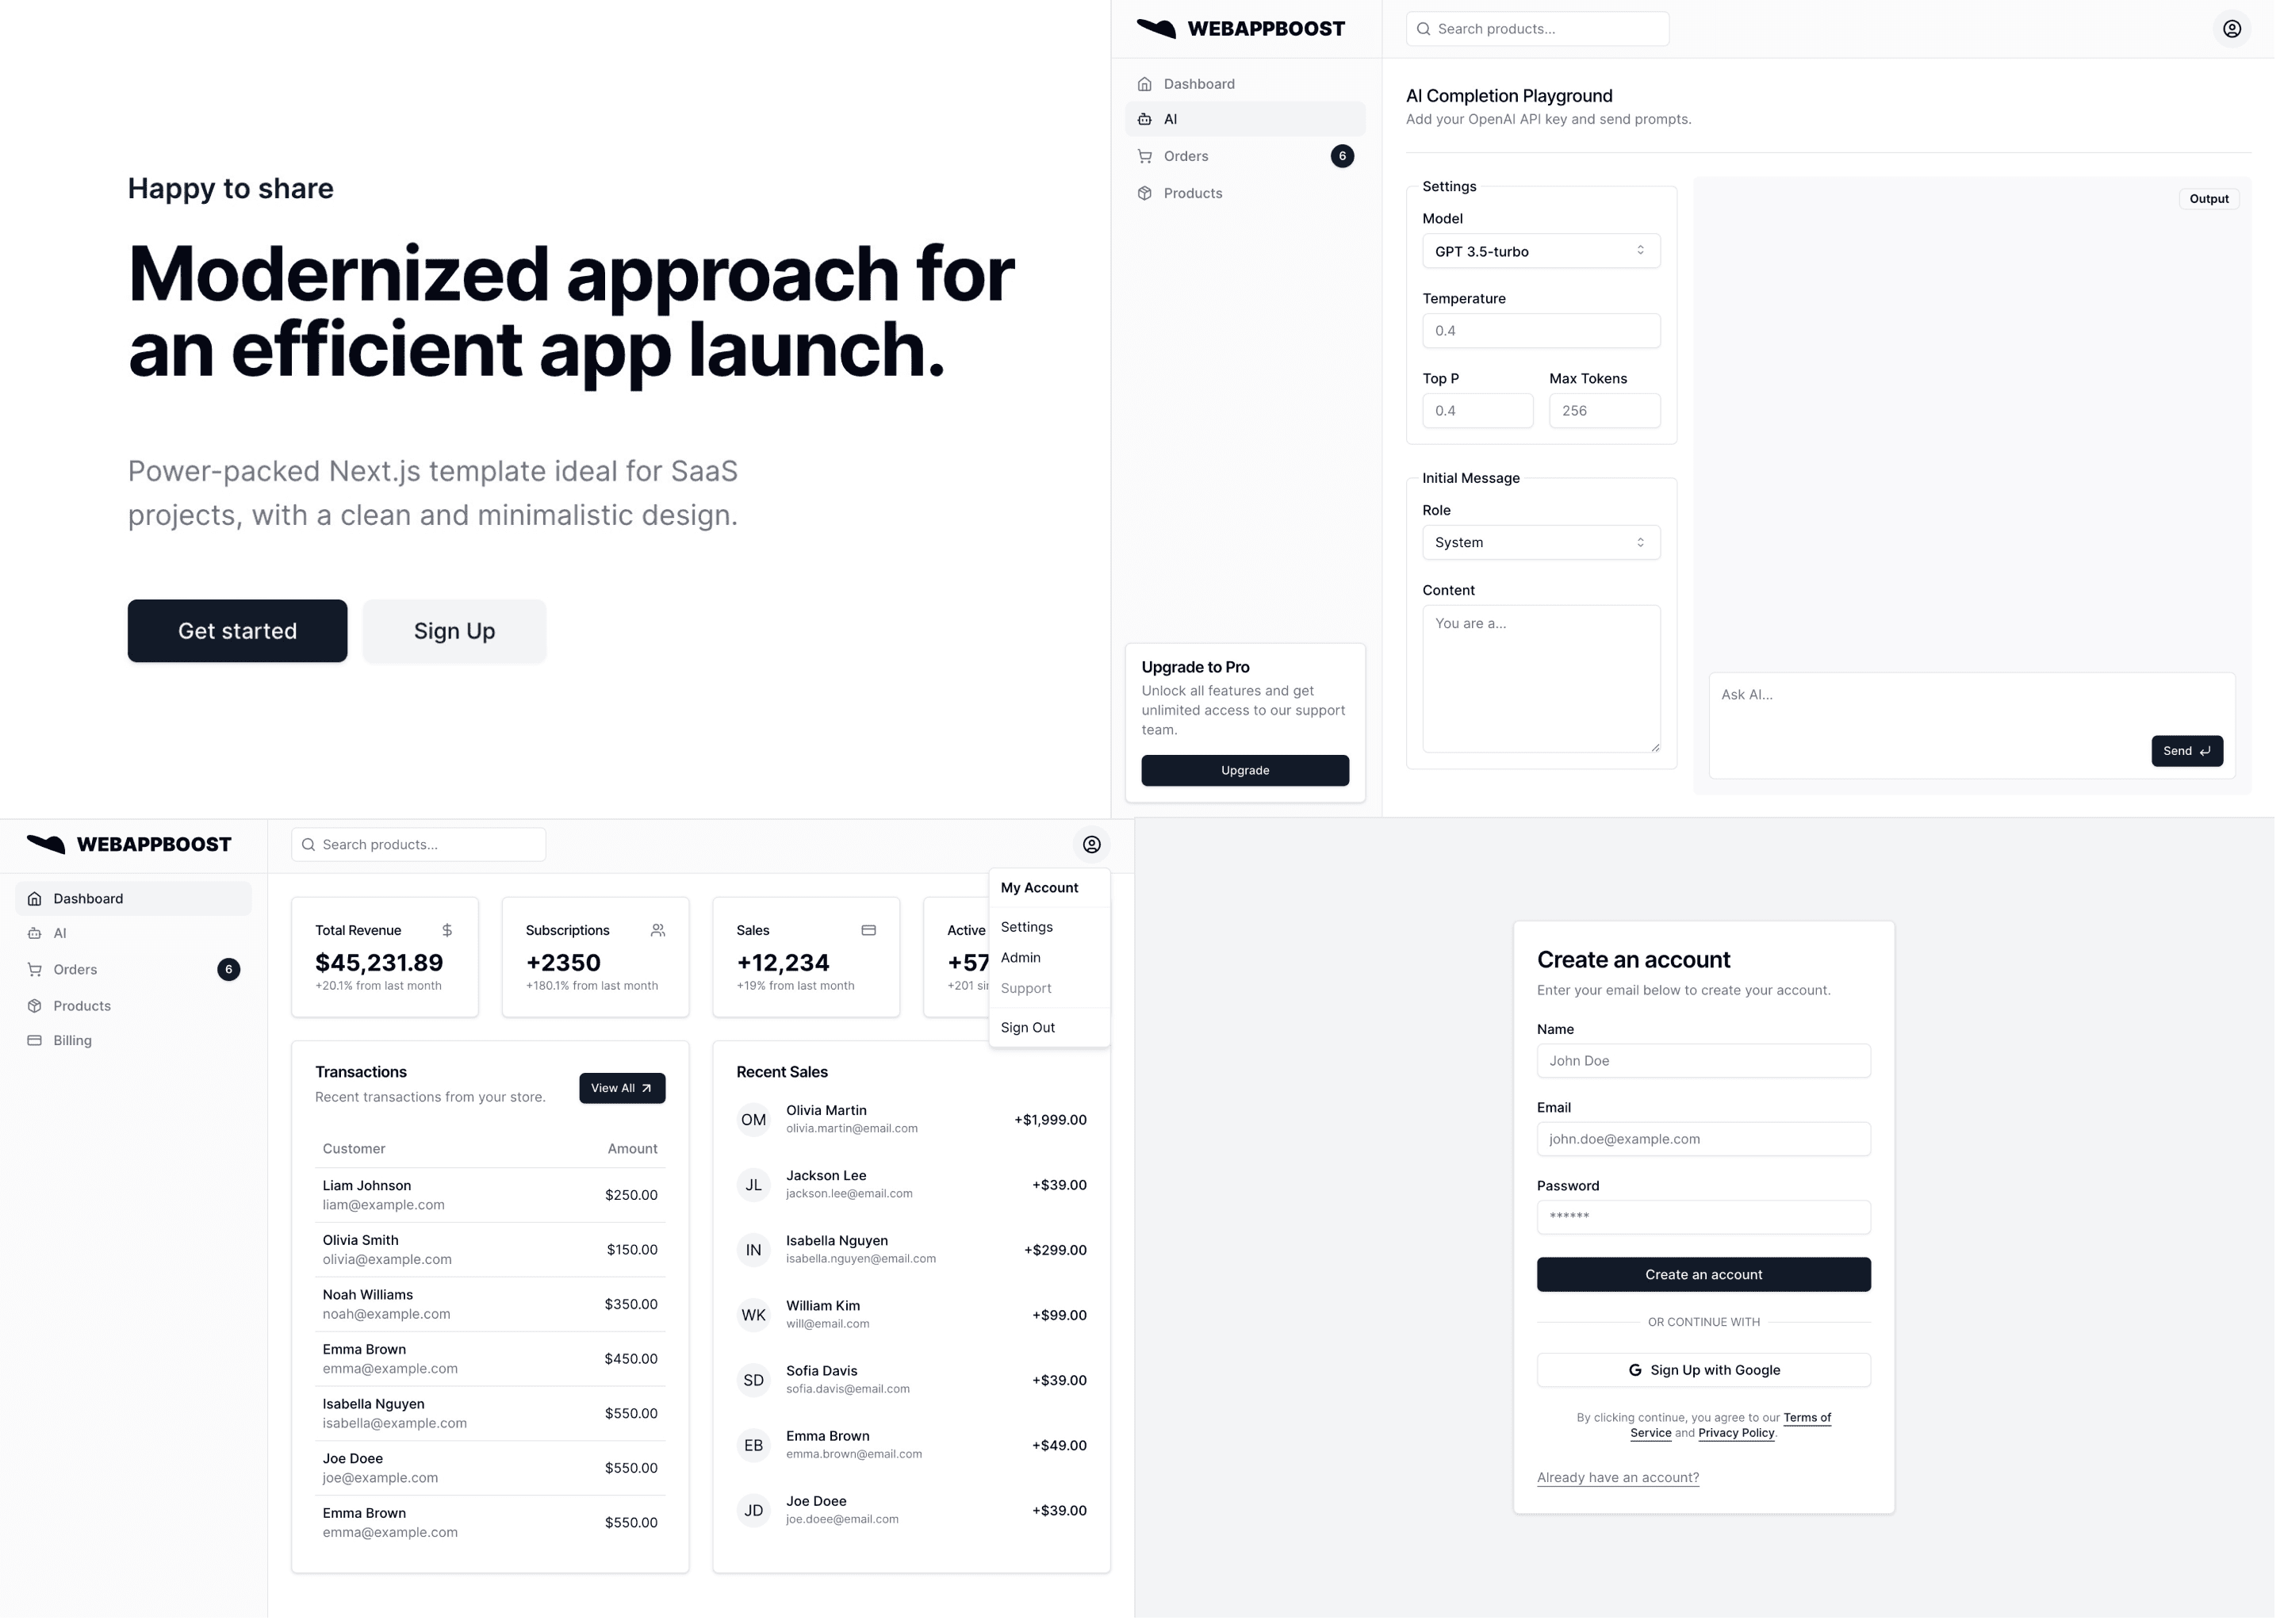2284x1624 pixels.
Task: Click the View All transactions button
Action: pos(622,1088)
